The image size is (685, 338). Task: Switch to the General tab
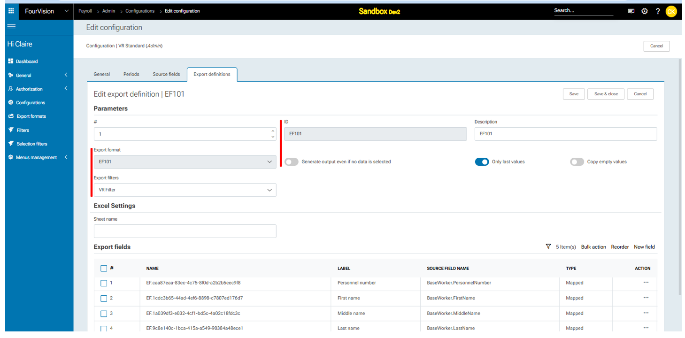[102, 74]
